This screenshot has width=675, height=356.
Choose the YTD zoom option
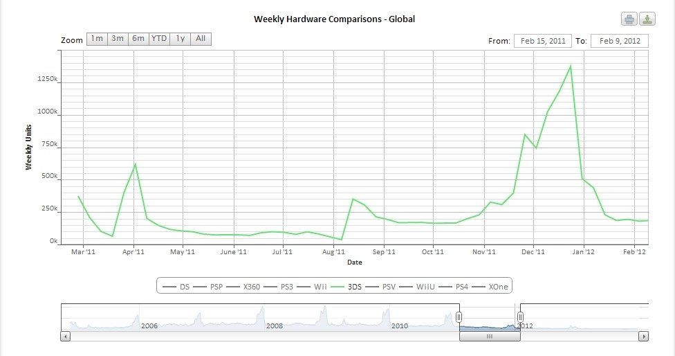point(159,39)
